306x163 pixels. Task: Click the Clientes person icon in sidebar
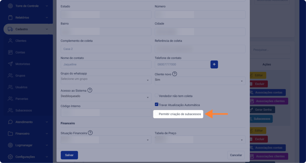coord(10,41)
